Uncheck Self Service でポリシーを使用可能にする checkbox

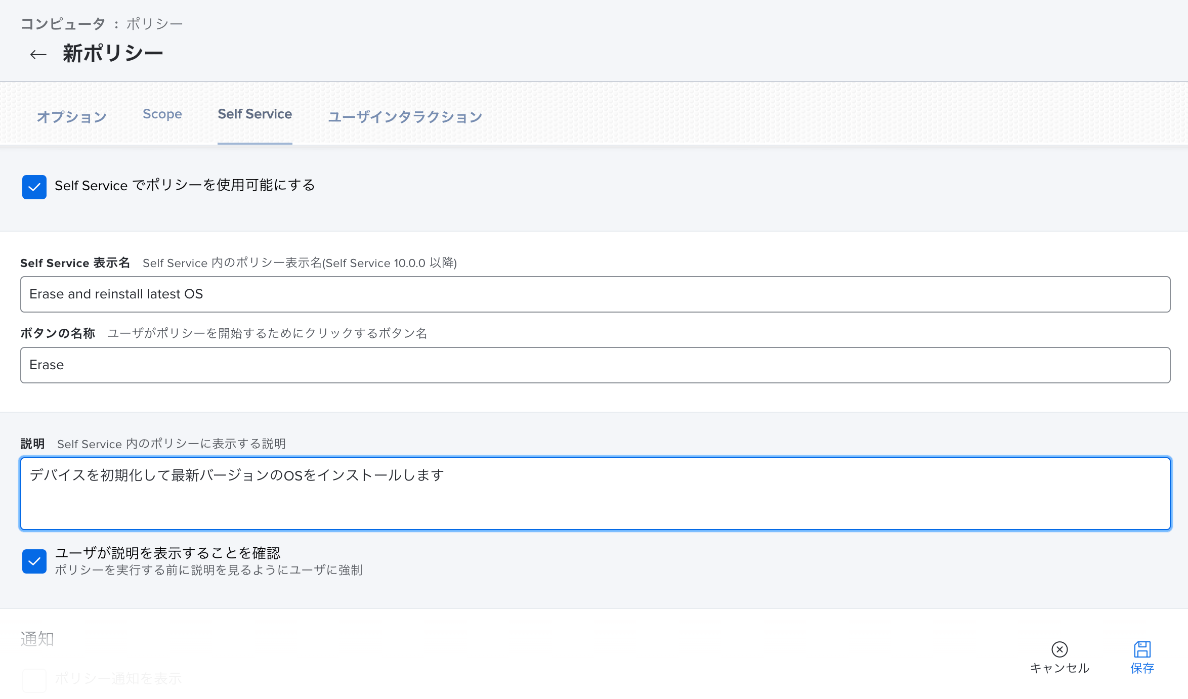[x=34, y=187]
